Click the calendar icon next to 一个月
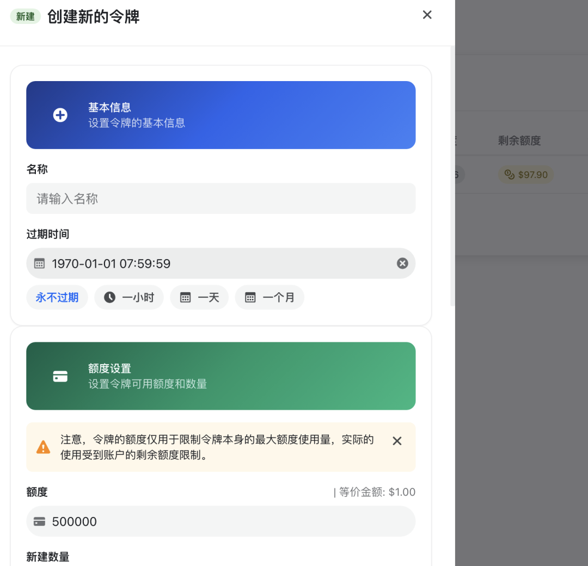The width and height of the screenshot is (588, 566). click(x=250, y=297)
